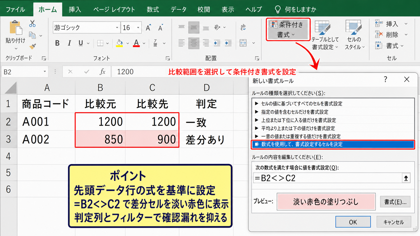Open 配置 group dialog launcher

257,58
